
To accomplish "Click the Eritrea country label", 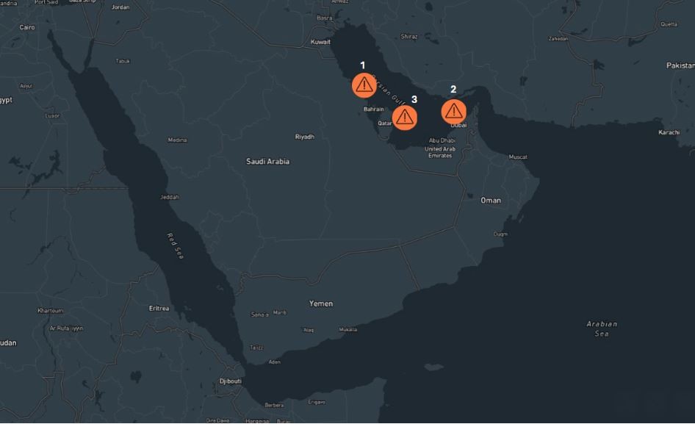I will pos(159,309).
